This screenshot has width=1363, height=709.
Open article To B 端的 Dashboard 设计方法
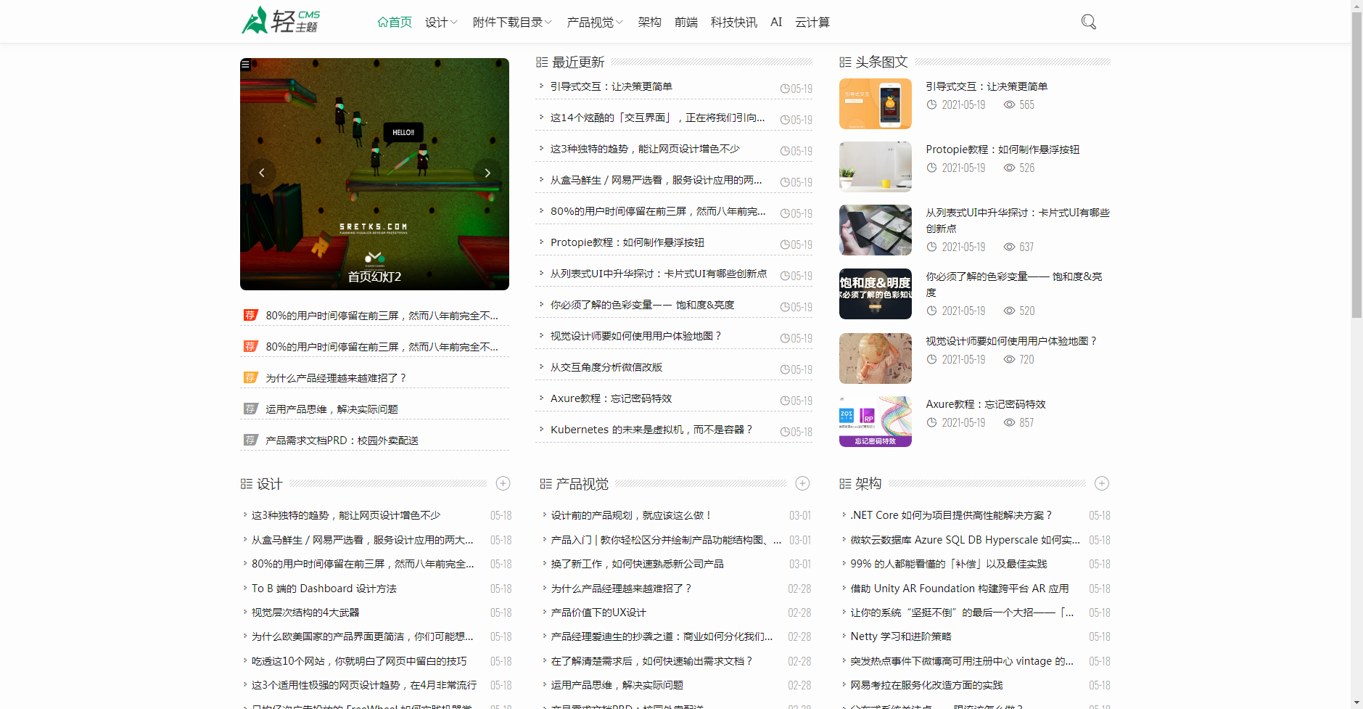click(324, 589)
